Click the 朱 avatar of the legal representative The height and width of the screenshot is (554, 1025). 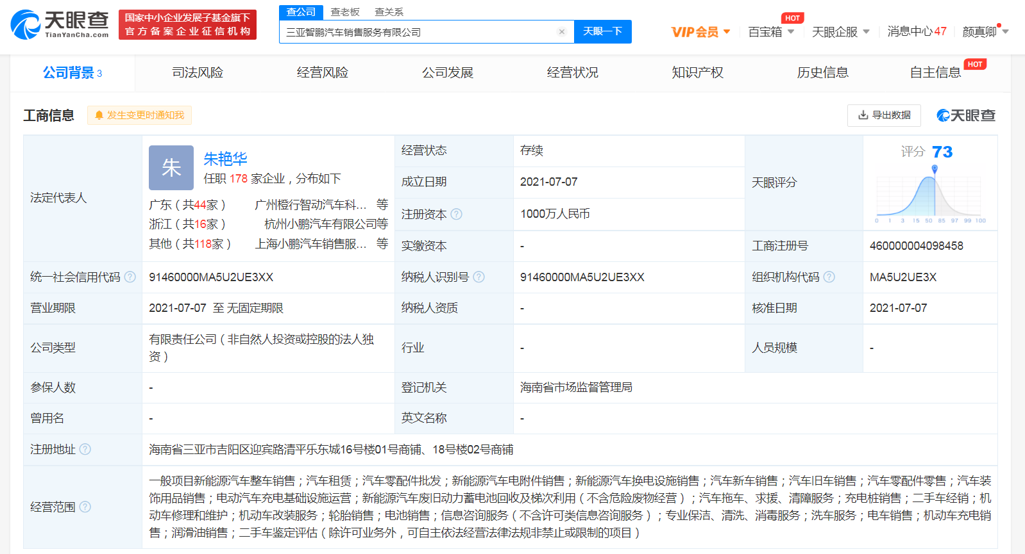tap(171, 168)
